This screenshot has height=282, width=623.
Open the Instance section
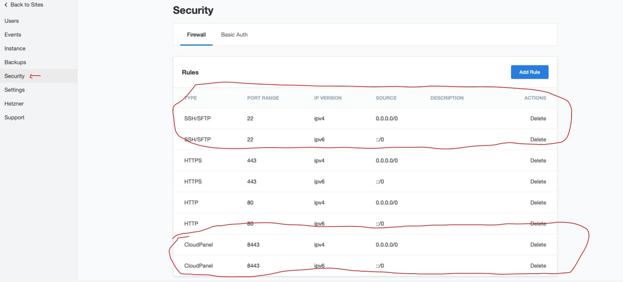15,49
